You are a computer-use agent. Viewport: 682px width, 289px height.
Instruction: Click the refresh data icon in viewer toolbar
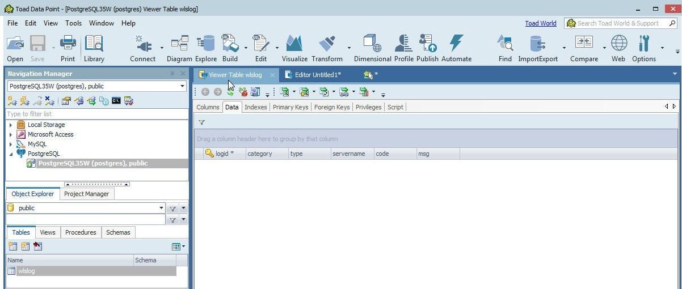click(x=230, y=92)
